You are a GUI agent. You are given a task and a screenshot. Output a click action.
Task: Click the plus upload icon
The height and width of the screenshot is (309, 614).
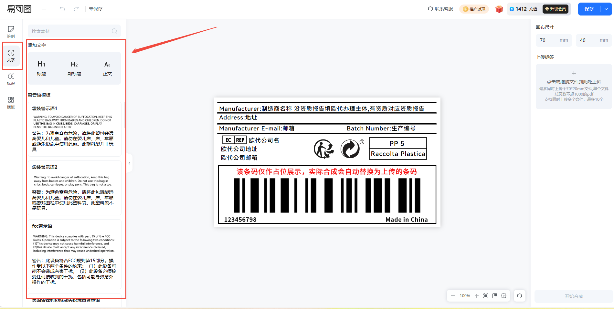pyautogui.click(x=574, y=73)
